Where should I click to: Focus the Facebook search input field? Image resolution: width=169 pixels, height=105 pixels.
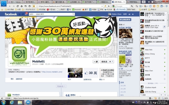pyautogui.click(x=50, y=14)
